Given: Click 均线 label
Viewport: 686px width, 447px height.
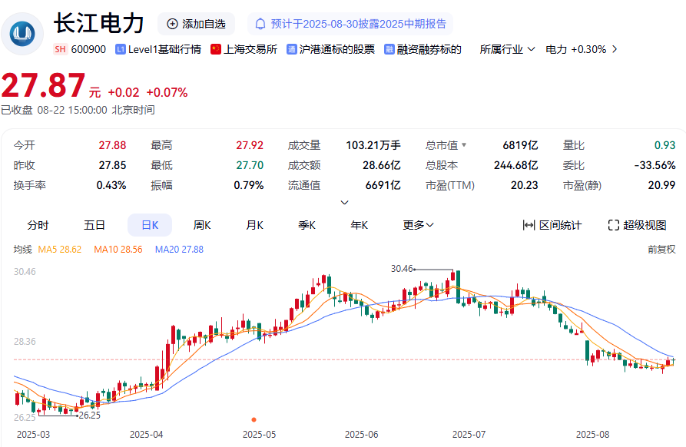Looking at the screenshot, I should click(23, 250).
